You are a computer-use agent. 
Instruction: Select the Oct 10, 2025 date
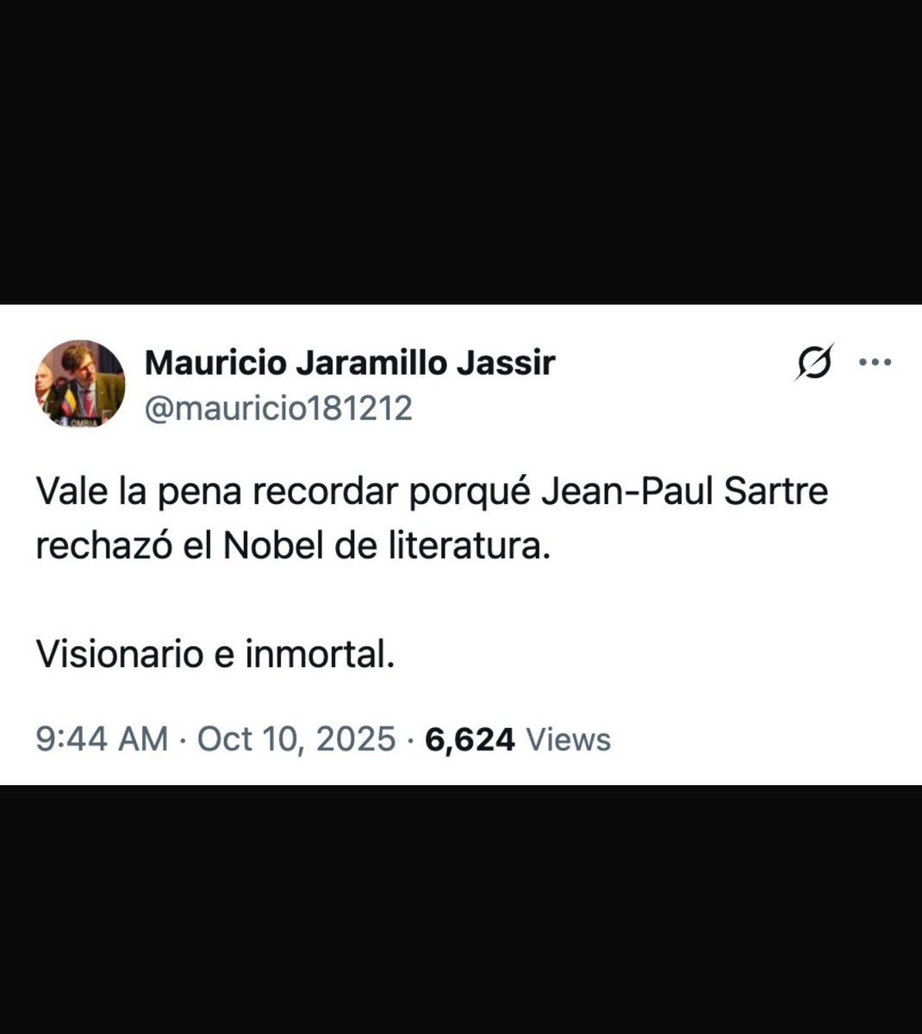pyautogui.click(x=296, y=739)
